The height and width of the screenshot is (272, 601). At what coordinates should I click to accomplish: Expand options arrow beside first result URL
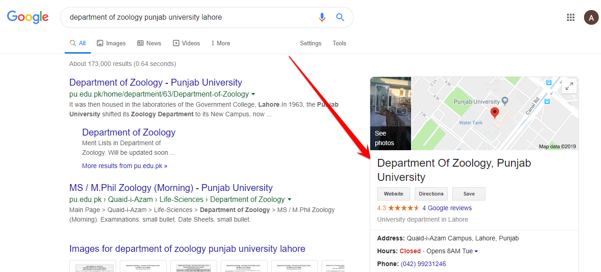[x=253, y=94]
